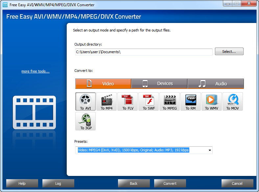The image size is (259, 192).
Task: Select the To 3GP mobile icon
Action: tap(85, 121)
